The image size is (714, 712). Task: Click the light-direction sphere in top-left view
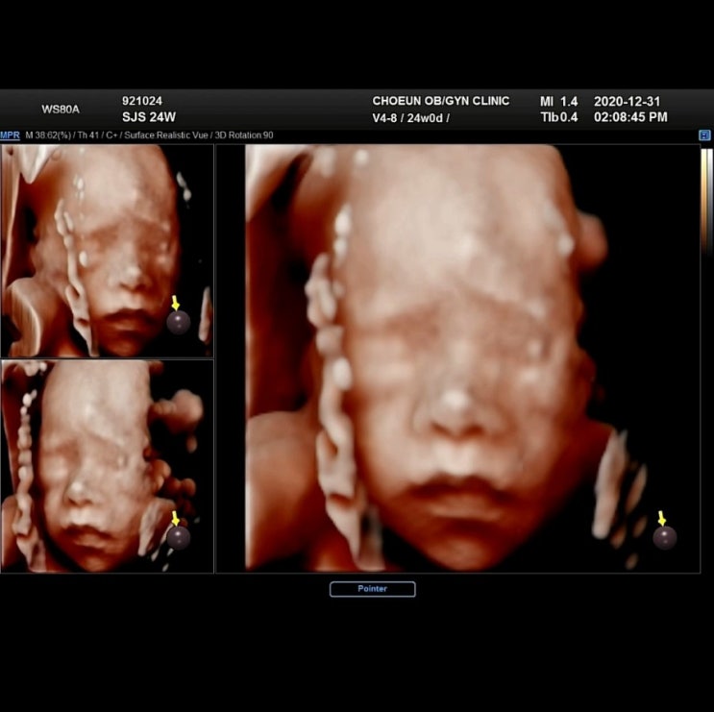178,322
